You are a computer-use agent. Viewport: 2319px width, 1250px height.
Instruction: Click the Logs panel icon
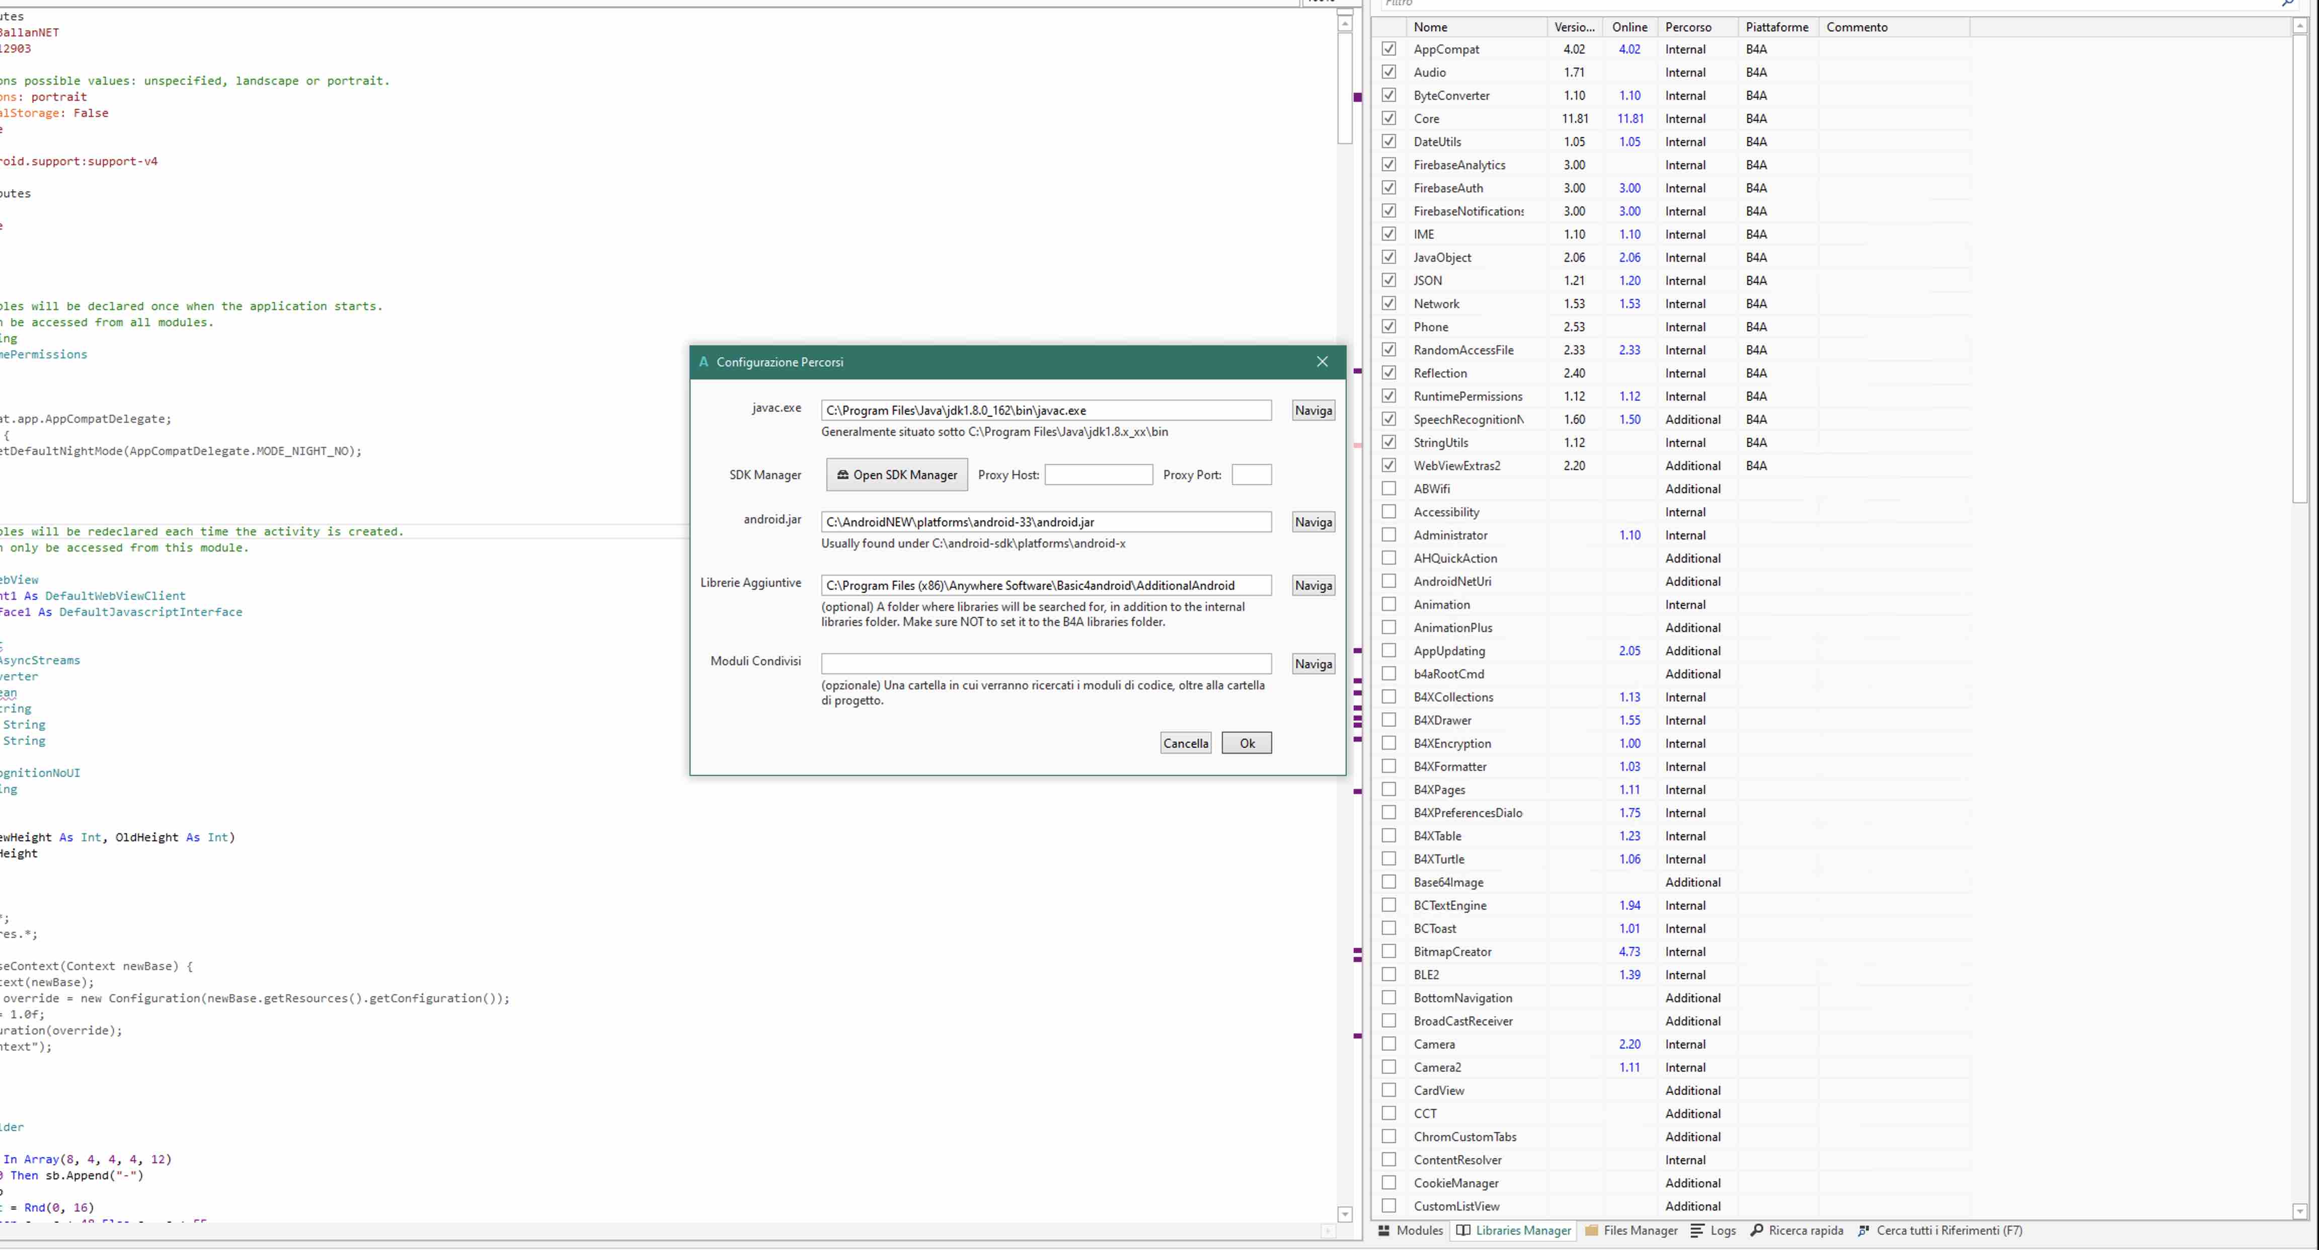1697,1230
